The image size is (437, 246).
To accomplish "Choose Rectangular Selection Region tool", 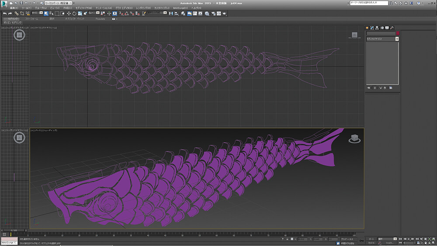I will (57, 14).
